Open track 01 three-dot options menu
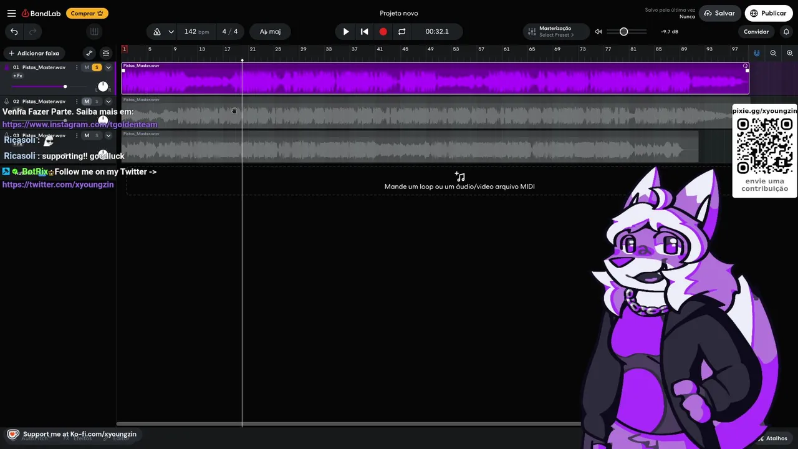 click(77, 67)
